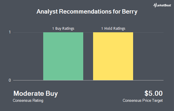This screenshot has height=111, width=174.
Task: Click the word 'Analyst' in the title
Action: point(47,12)
